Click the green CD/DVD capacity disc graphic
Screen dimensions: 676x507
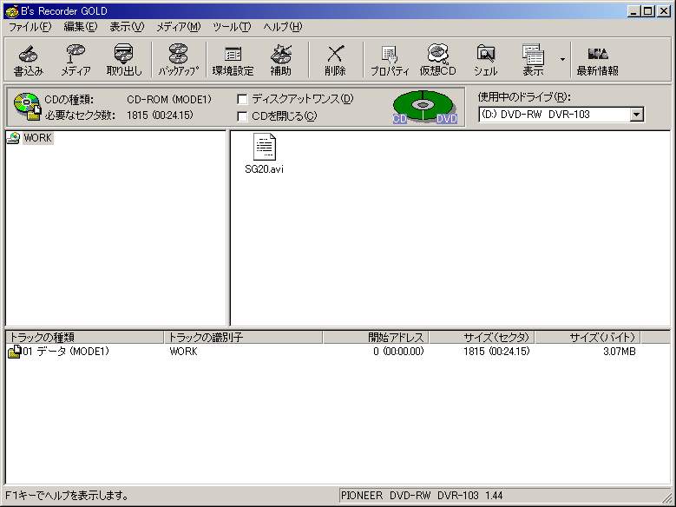[424, 107]
